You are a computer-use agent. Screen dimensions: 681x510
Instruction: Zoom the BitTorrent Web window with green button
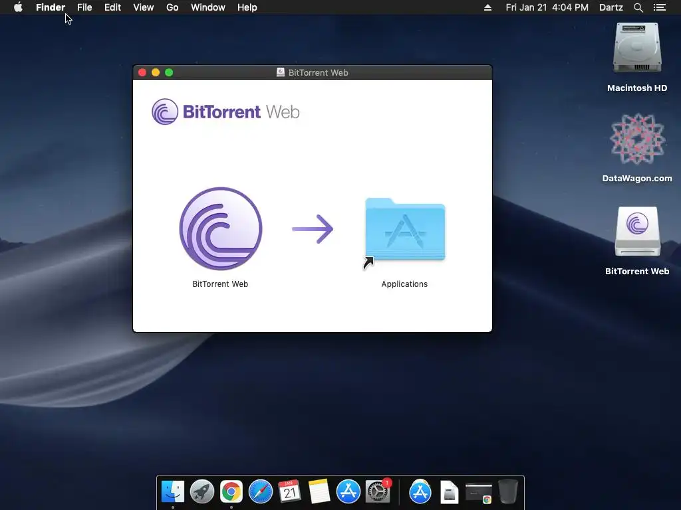coord(169,72)
